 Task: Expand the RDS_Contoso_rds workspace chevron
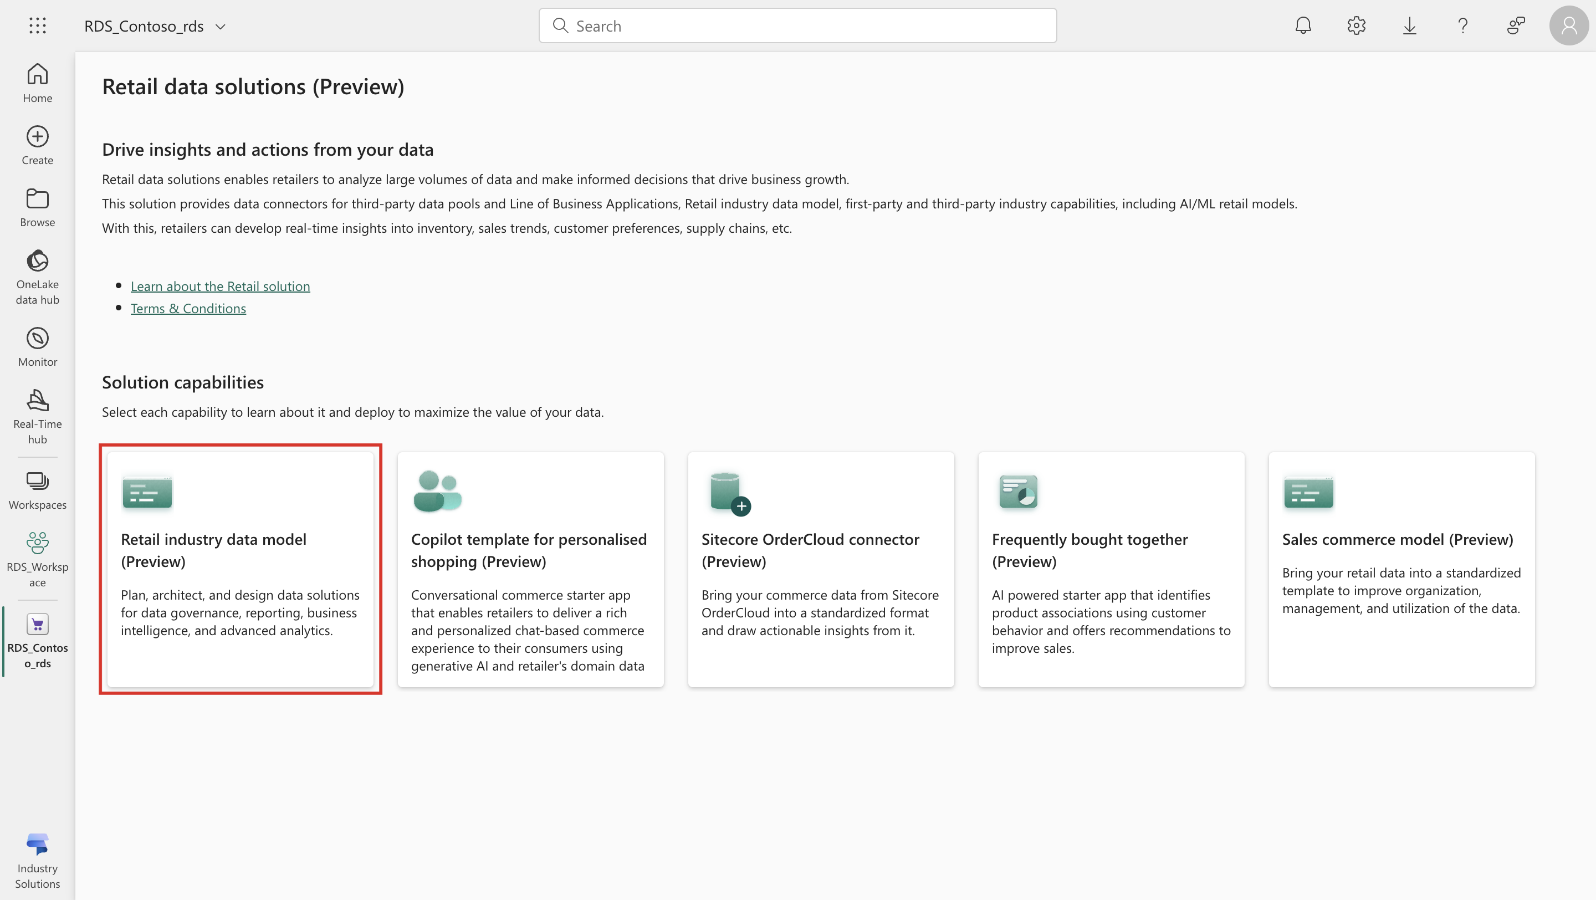pyautogui.click(x=220, y=27)
